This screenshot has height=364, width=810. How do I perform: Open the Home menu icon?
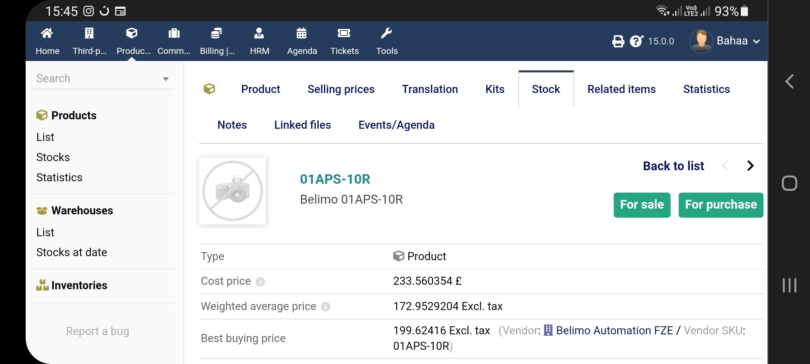pyautogui.click(x=47, y=33)
